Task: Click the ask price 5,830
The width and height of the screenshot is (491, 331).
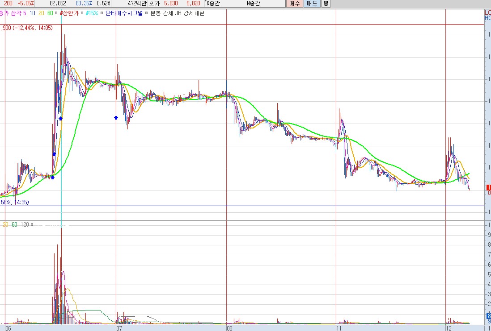Action: coord(171,4)
